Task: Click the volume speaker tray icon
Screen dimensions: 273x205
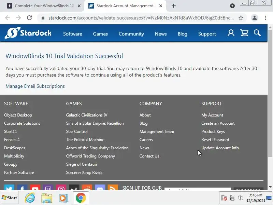Action: [241, 198]
